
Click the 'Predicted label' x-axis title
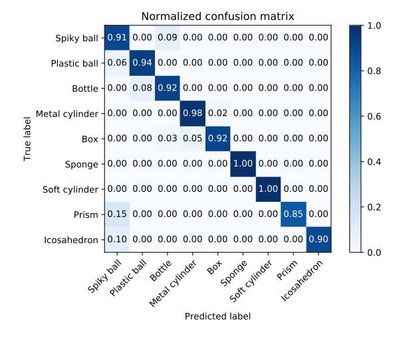click(x=218, y=316)
